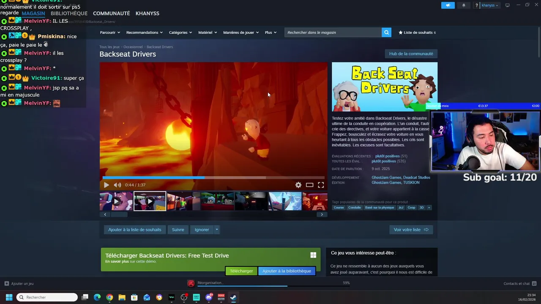Select the Coop tag
This screenshot has height=304, width=541.
coord(411,207)
